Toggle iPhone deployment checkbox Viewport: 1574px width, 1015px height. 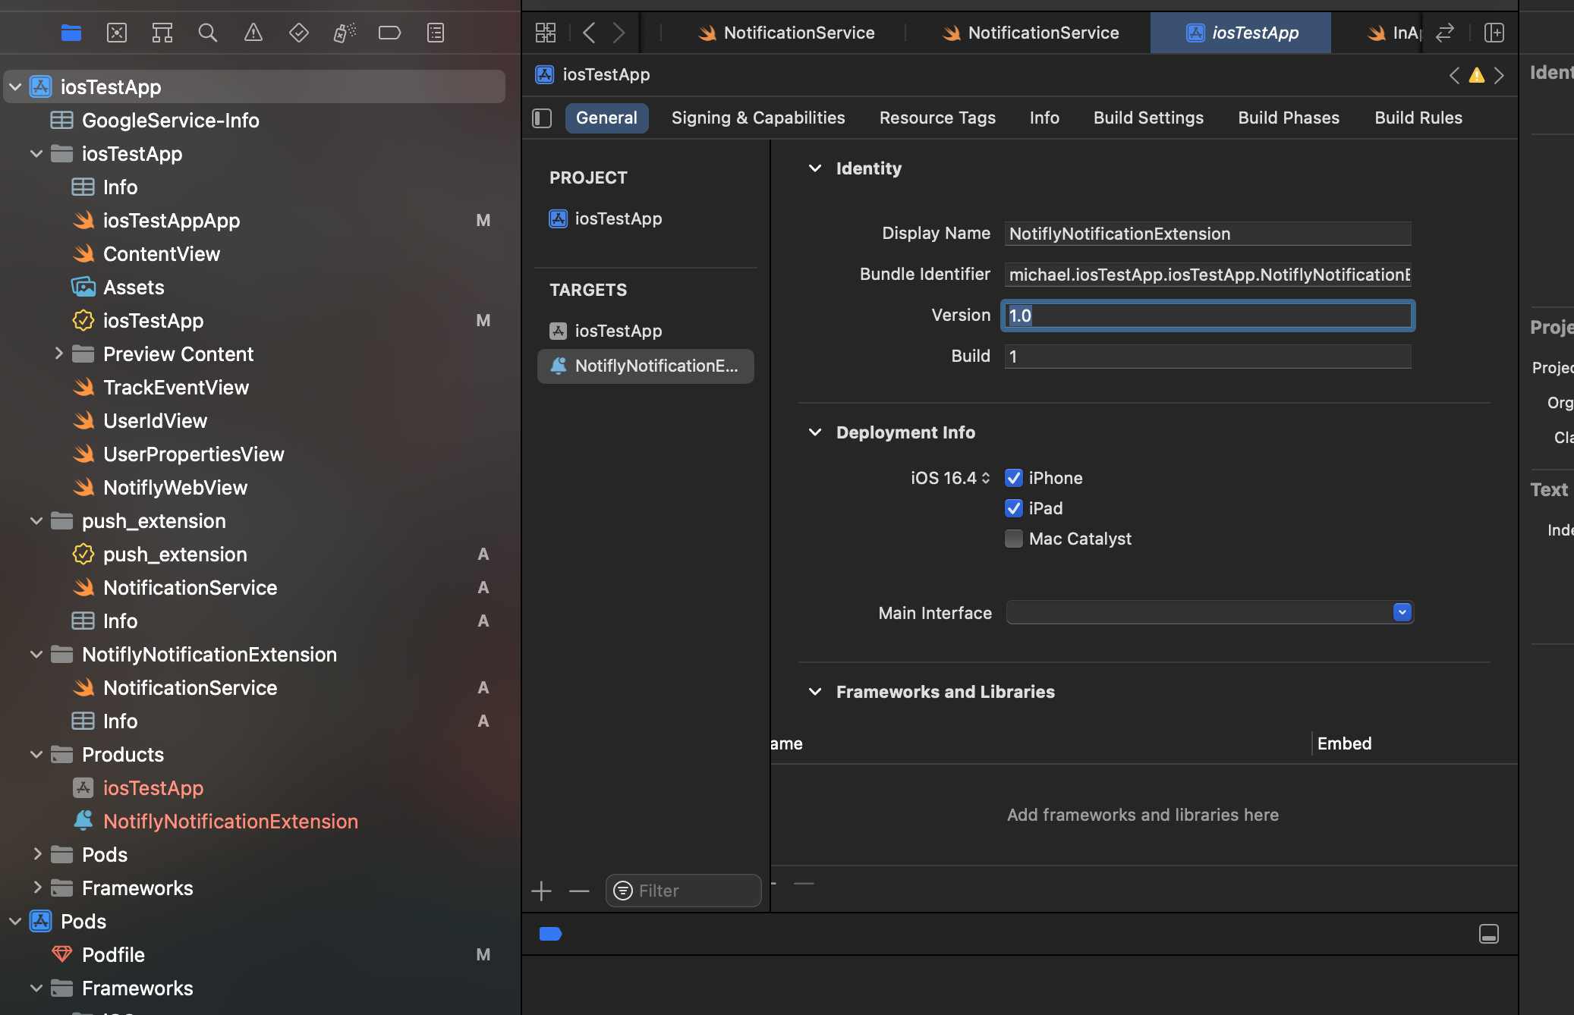coord(1013,477)
